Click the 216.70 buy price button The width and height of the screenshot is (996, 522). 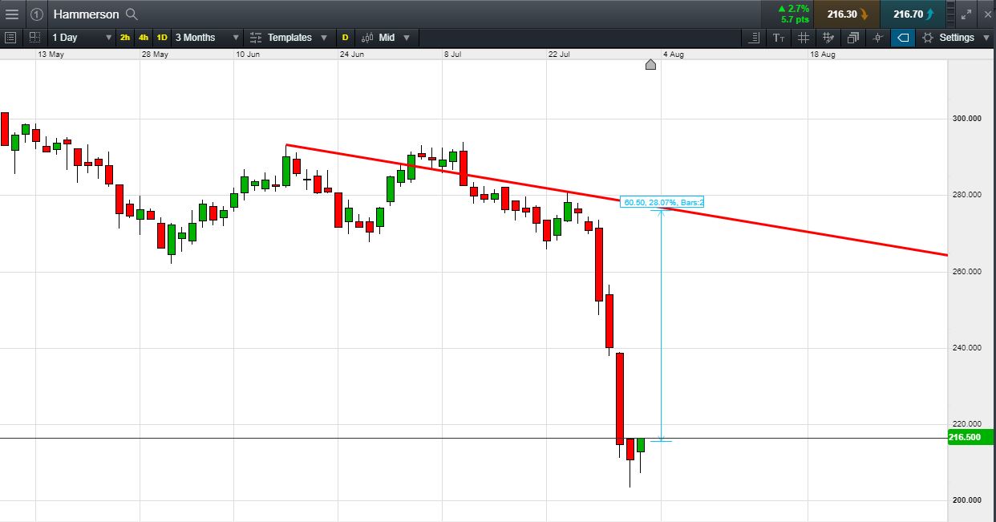(x=913, y=14)
